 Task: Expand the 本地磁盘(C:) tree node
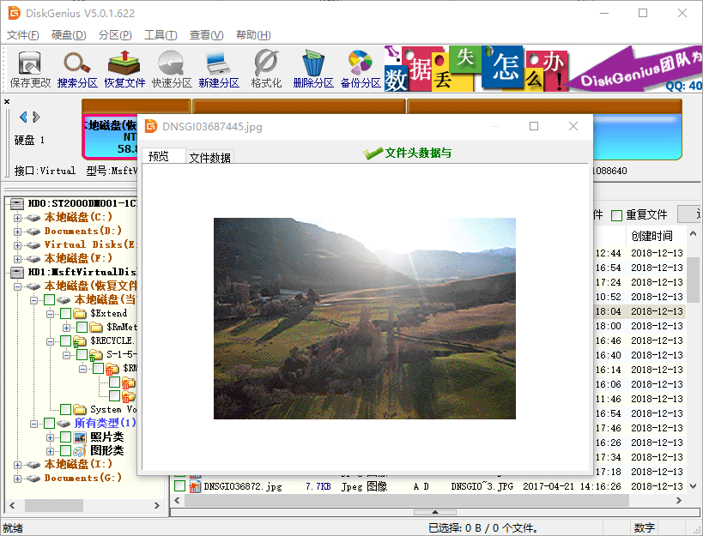tap(17, 218)
